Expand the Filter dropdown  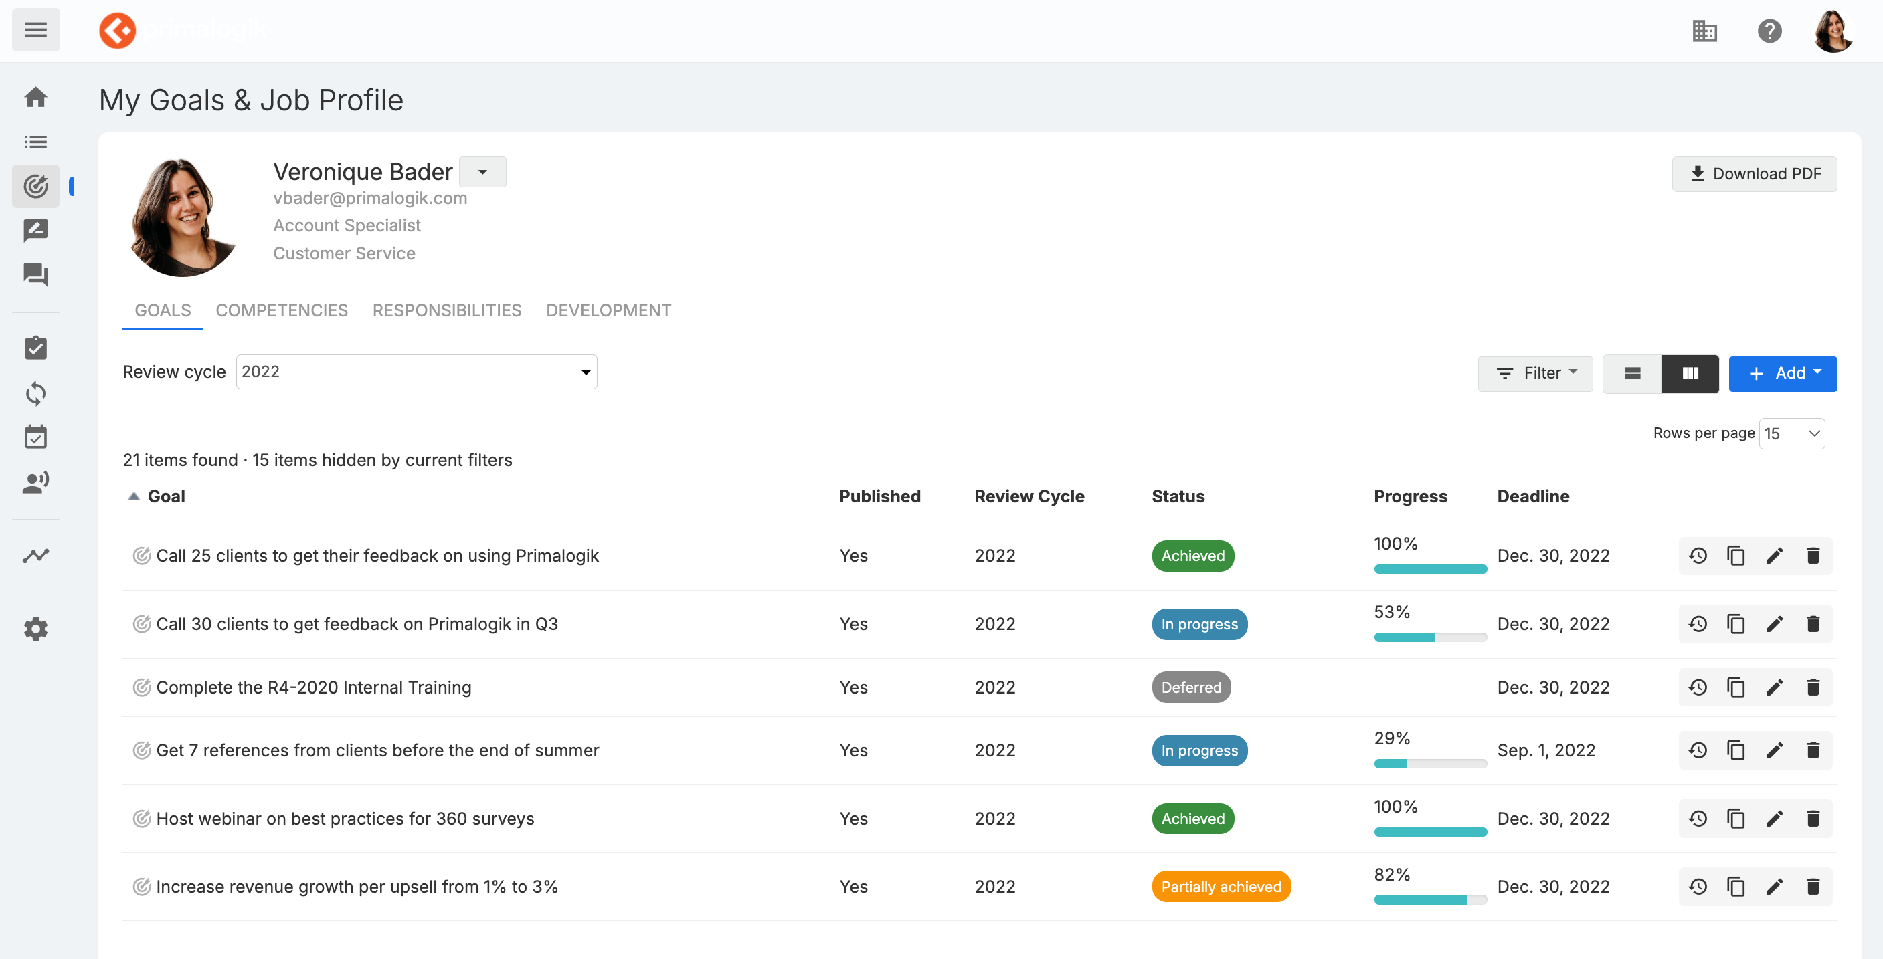coord(1535,373)
